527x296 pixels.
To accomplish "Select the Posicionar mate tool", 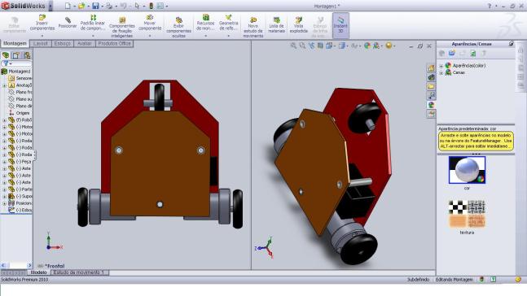I will click(68, 23).
